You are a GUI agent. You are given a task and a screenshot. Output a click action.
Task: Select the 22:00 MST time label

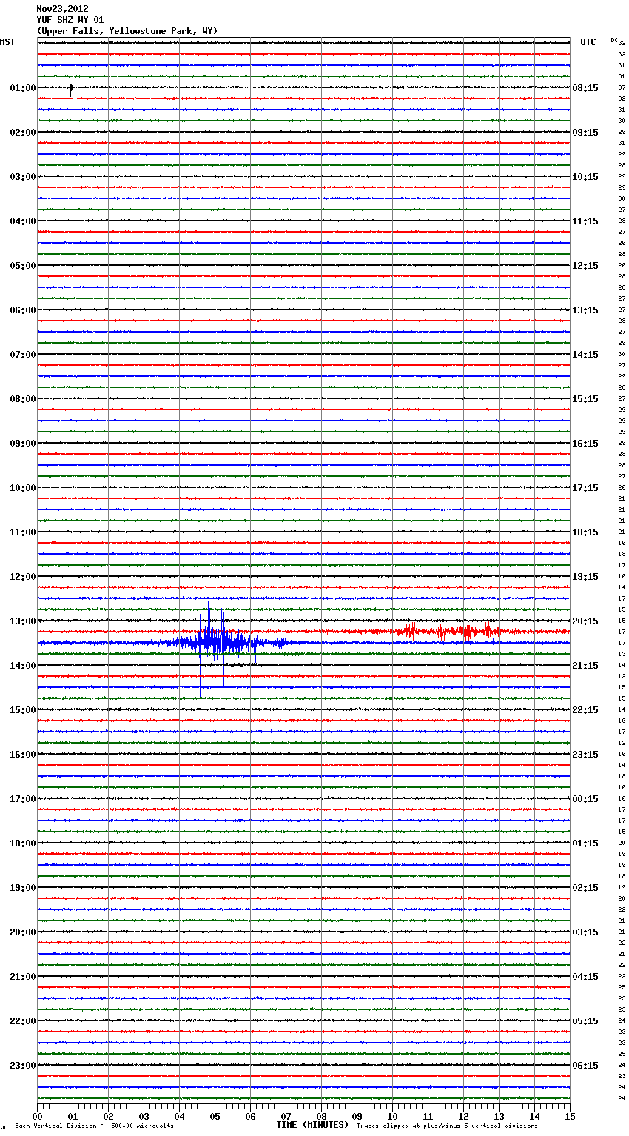[22, 1021]
